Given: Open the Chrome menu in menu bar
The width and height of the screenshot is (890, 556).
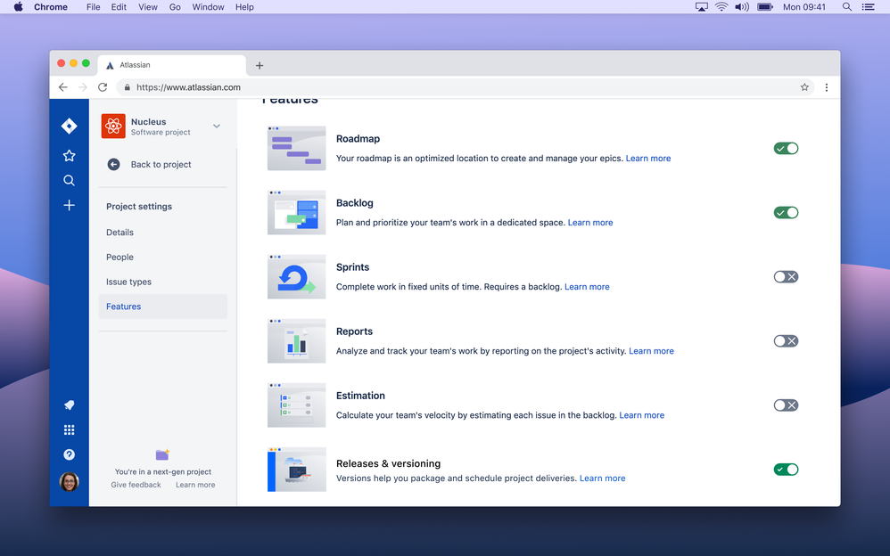Looking at the screenshot, I should coord(51,7).
